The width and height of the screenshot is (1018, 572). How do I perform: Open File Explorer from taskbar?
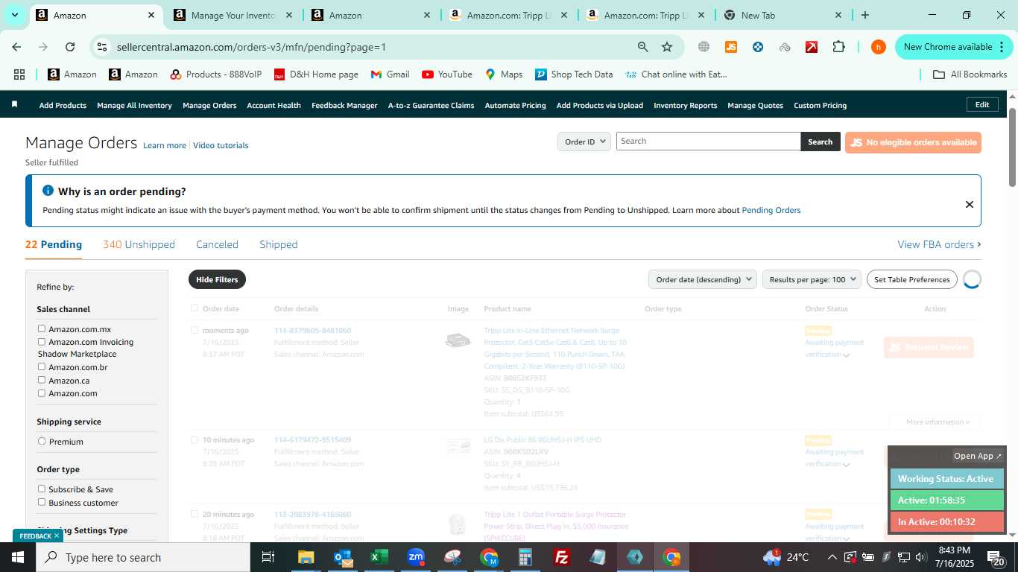click(306, 557)
